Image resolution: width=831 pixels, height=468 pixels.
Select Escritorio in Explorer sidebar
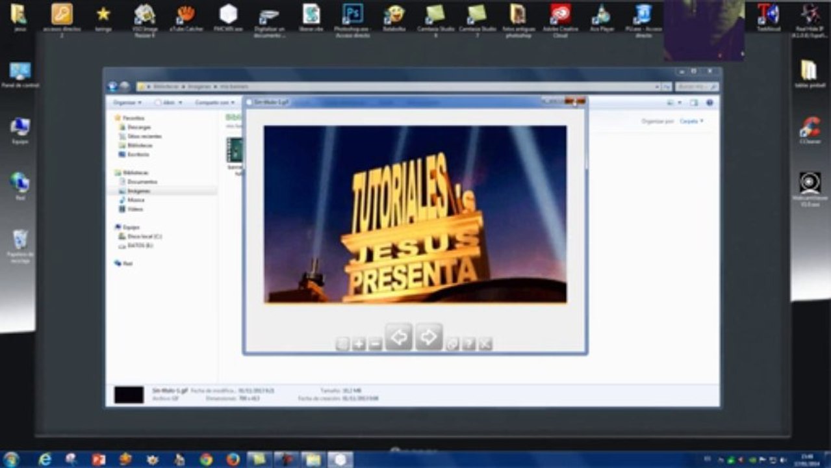click(134, 155)
